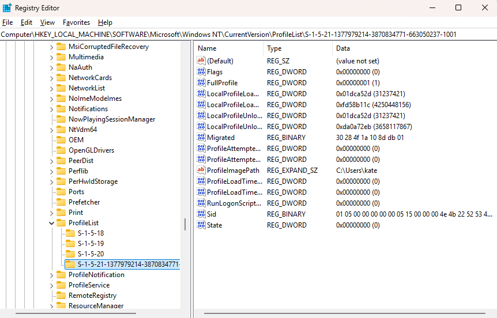Click the Flags DWORD value icon
Image resolution: width=497 pixels, height=318 pixels.
[x=201, y=72]
